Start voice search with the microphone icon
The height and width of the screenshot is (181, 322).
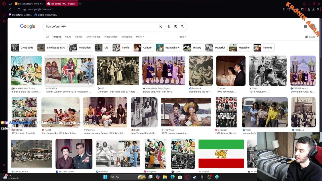pyautogui.click(x=169, y=27)
